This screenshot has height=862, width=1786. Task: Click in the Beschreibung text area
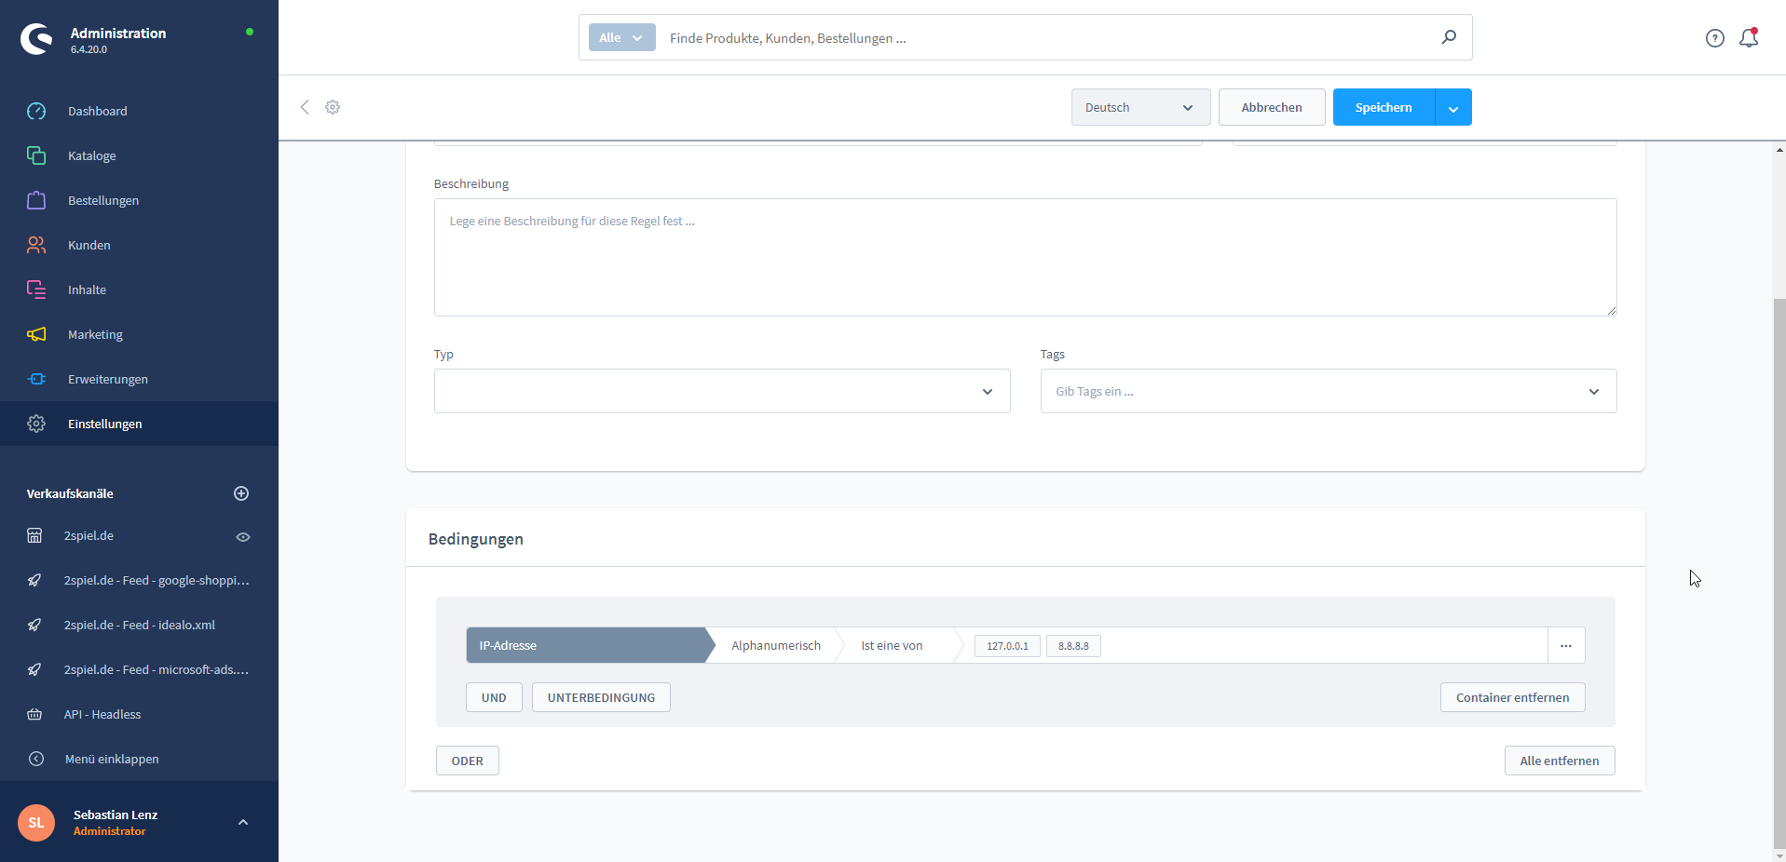[x=1026, y=257]
